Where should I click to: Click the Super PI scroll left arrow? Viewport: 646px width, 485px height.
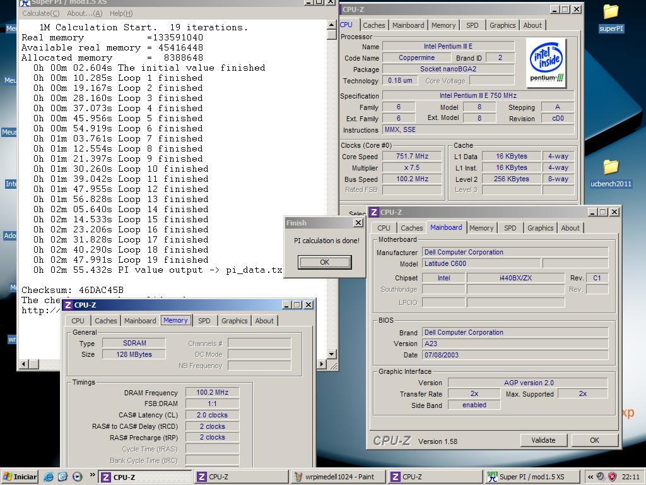click(24, 364)
